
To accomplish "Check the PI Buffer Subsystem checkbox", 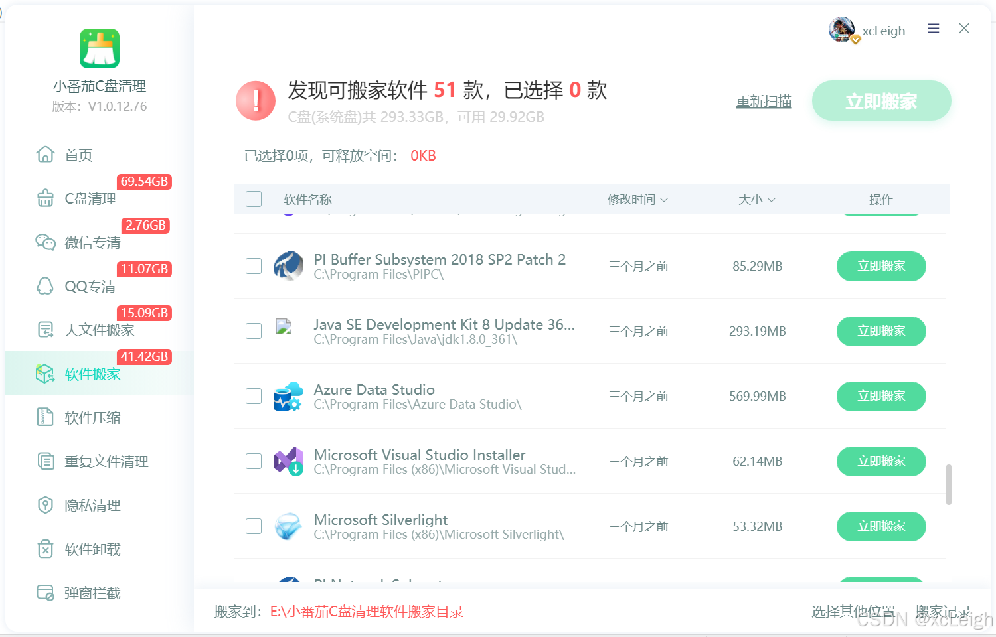I will [254, 266].
